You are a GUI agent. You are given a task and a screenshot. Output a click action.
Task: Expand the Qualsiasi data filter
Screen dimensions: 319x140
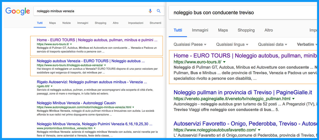pos(273,44)
